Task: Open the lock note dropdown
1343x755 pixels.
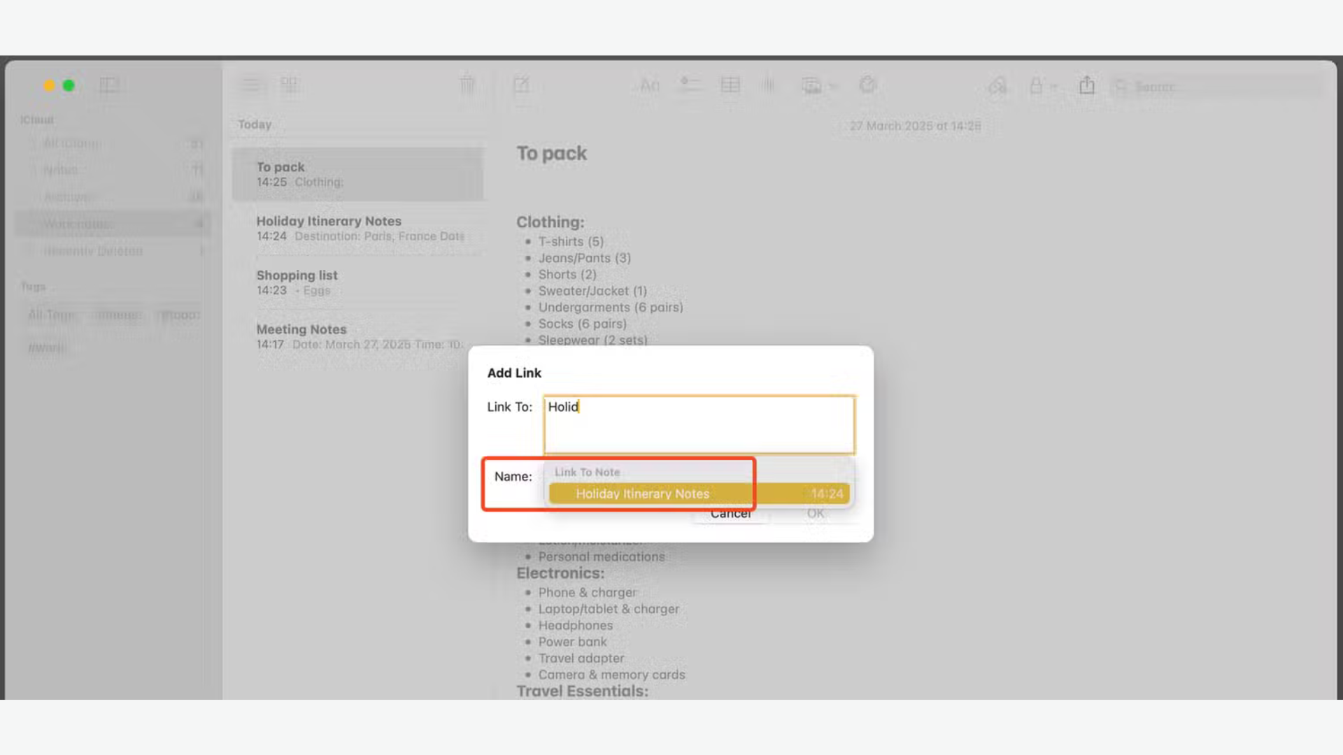Action: tap(1042, 85)
